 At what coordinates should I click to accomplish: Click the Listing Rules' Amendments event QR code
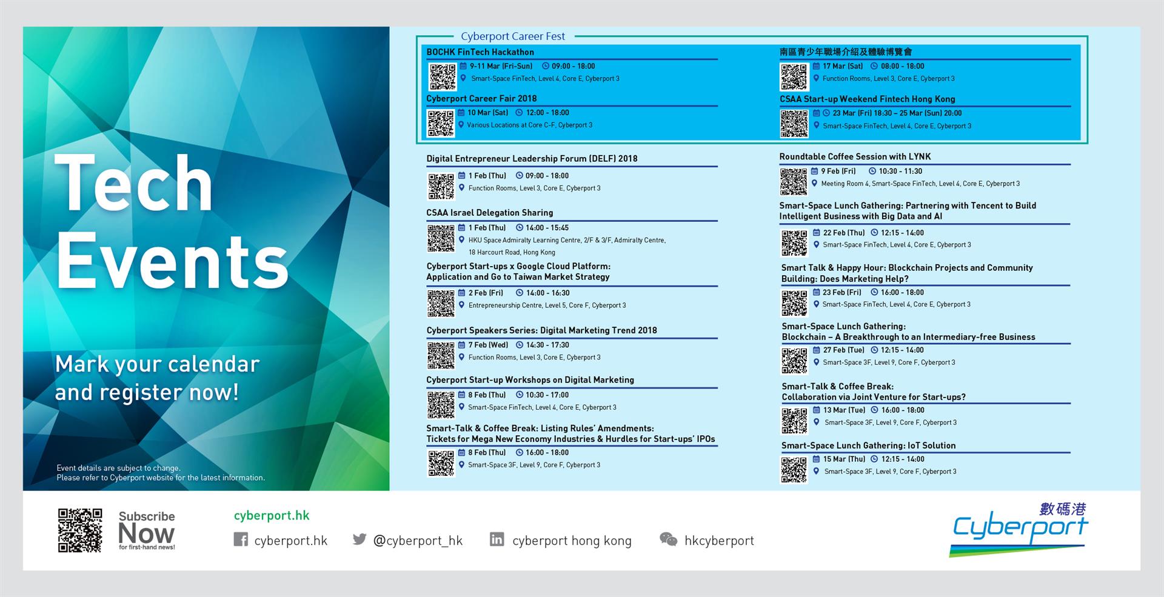[441, 463]
